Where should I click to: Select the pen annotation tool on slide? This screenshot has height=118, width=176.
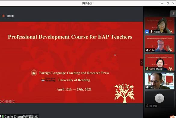[x=4, y=101]
